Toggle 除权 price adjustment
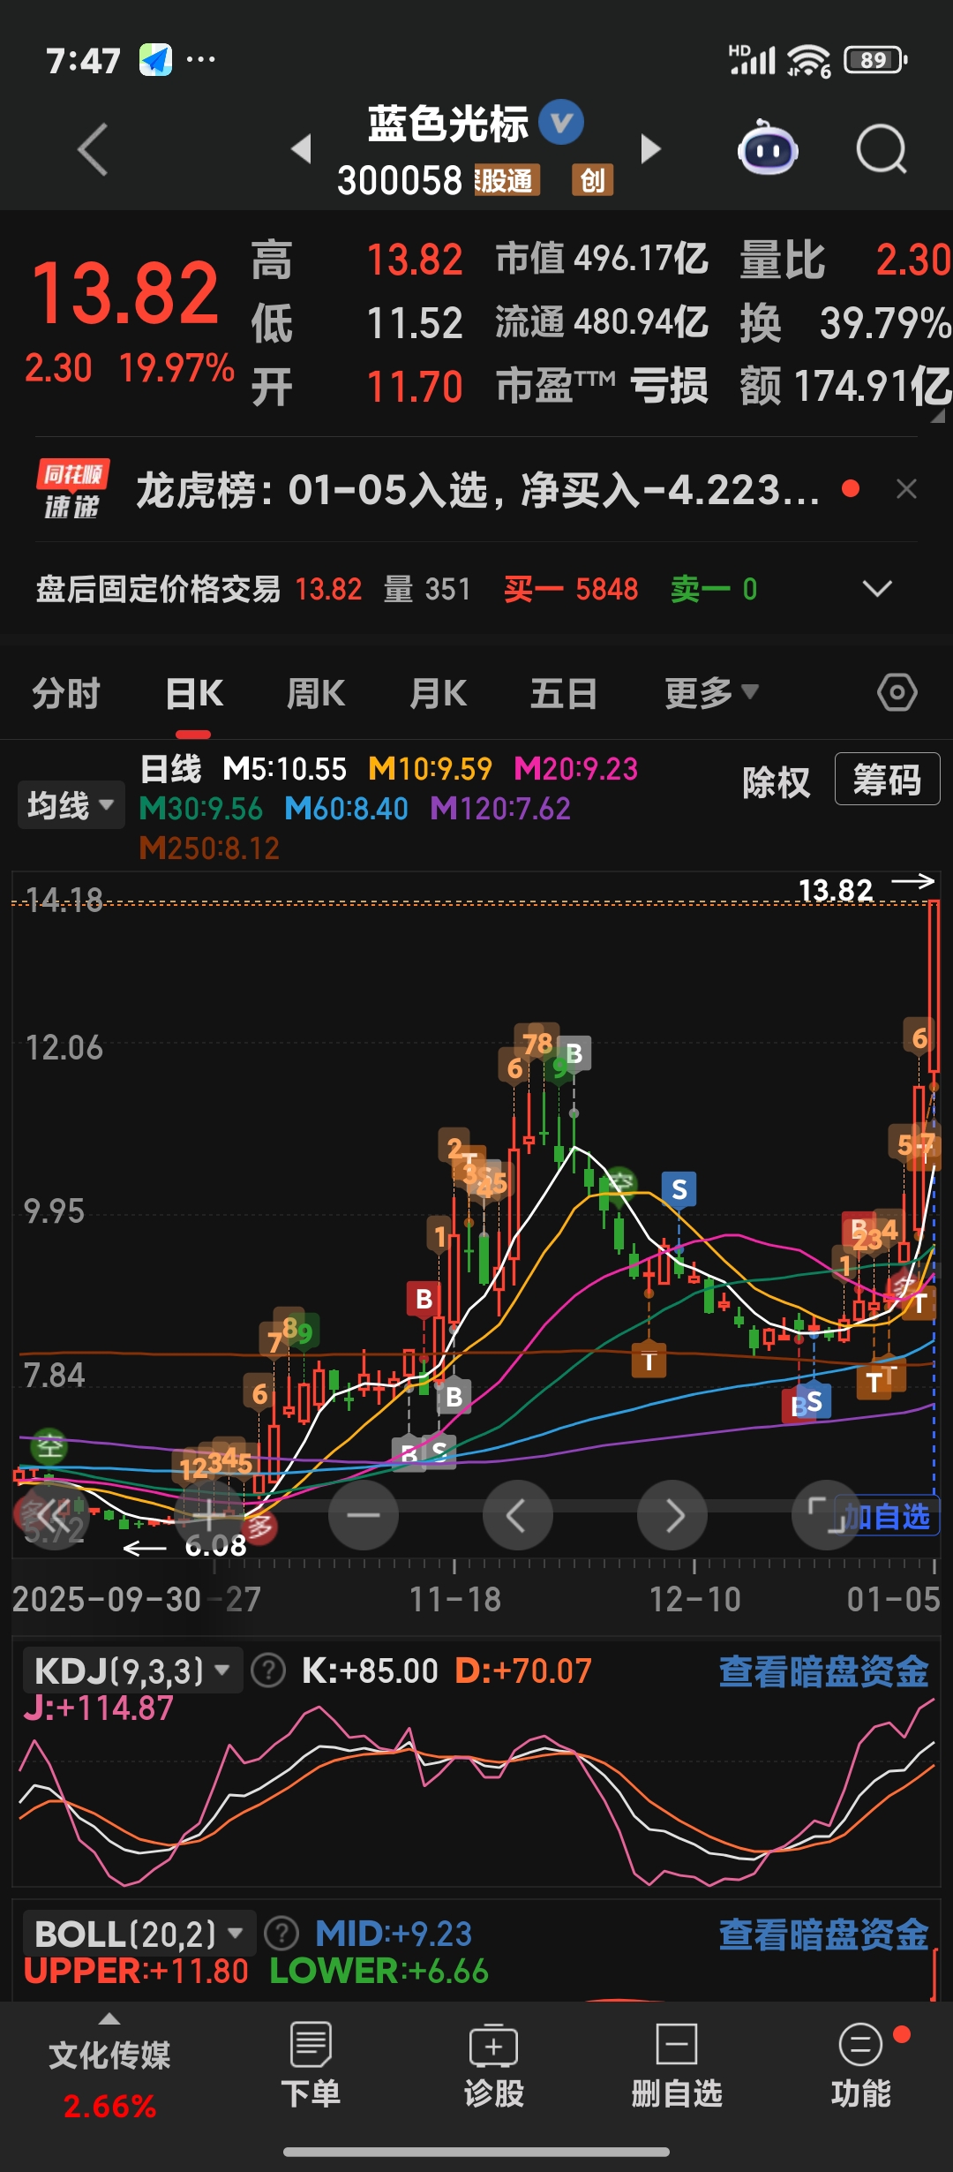 (776, 782)
